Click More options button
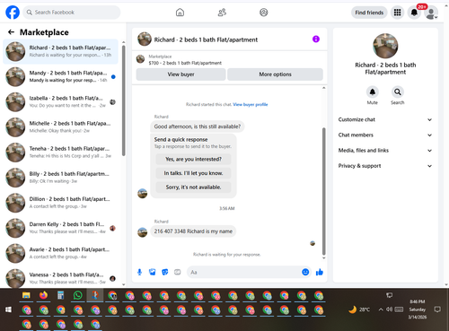 [275, 74]
